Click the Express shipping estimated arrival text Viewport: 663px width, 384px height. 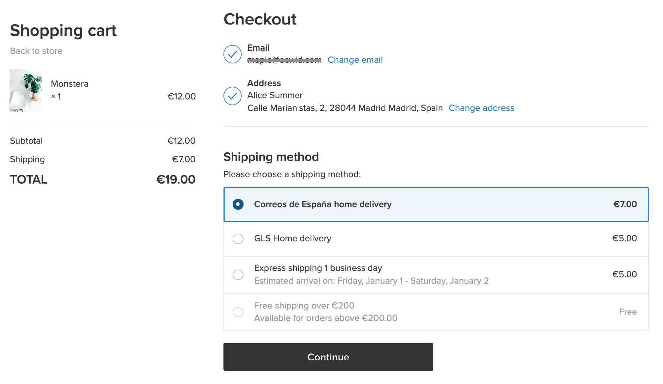coord(371,281)
